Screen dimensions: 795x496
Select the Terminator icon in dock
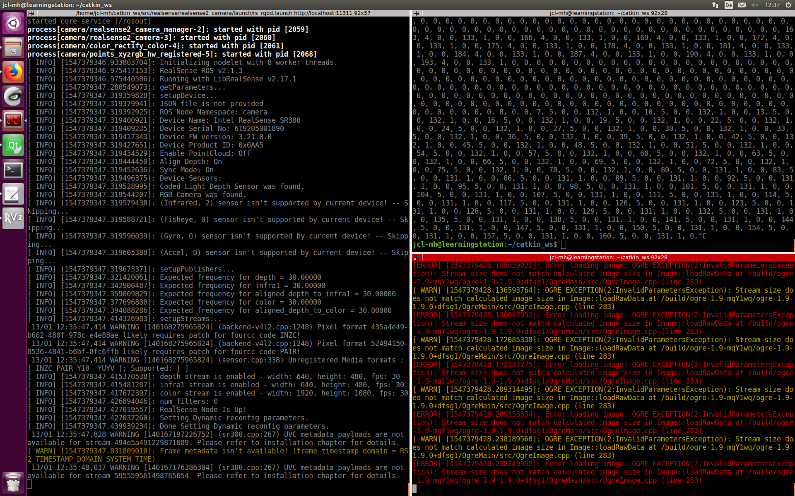pos(13,121)
